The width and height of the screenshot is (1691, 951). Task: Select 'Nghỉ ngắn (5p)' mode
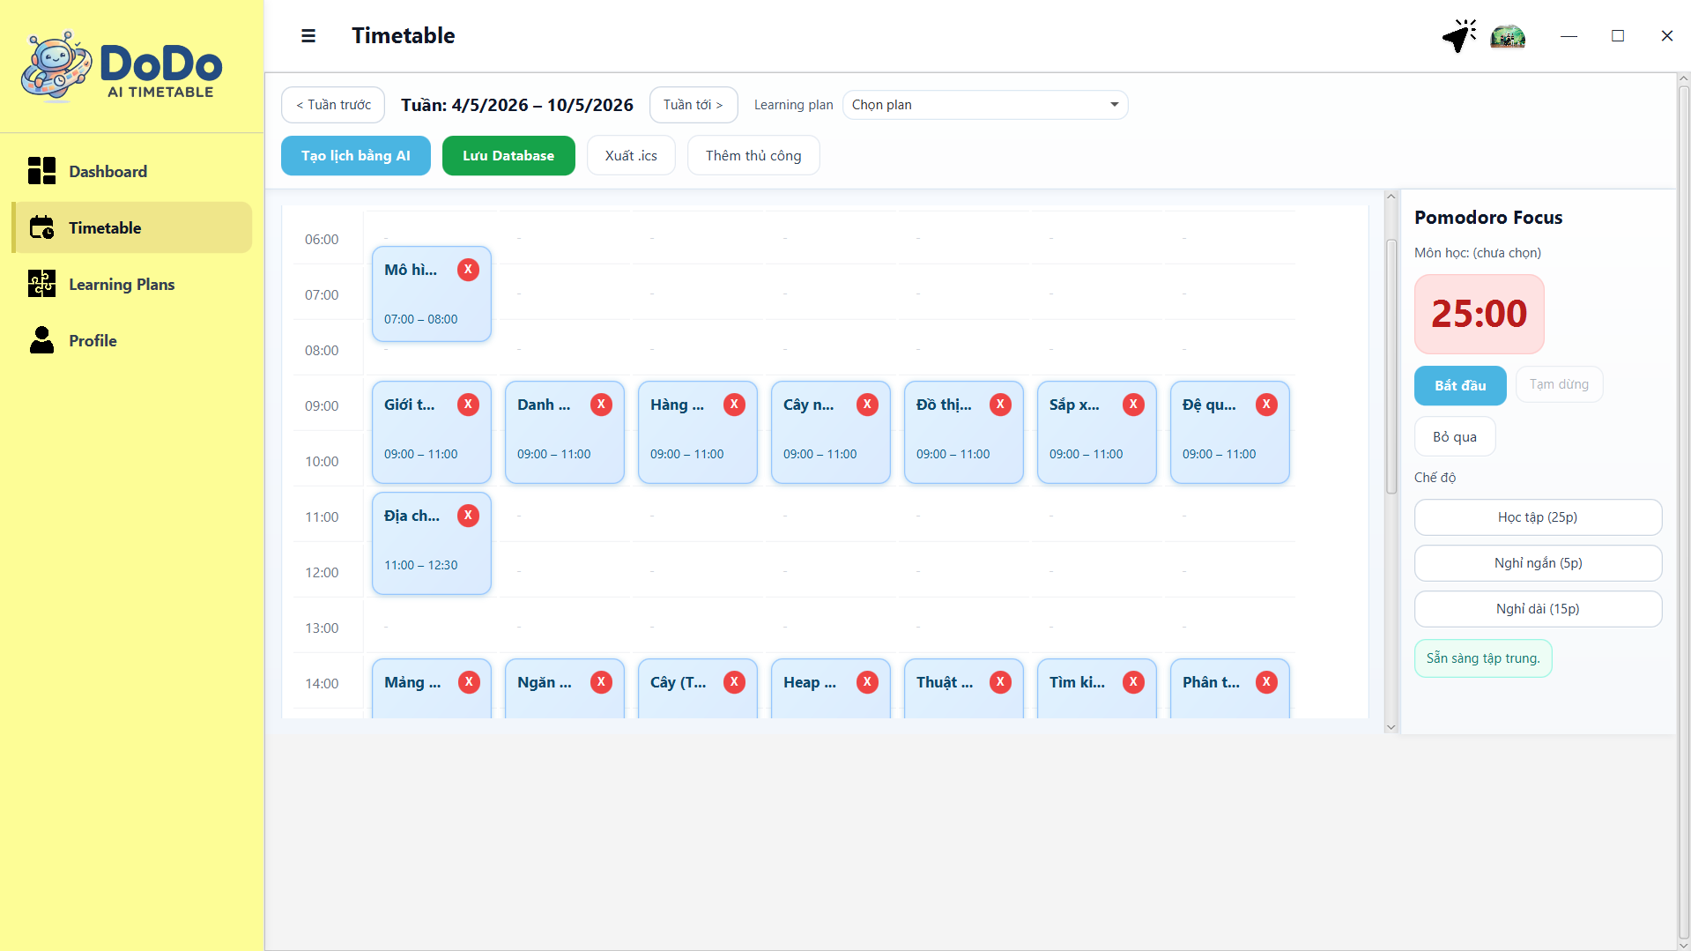click(x=1538, y=563)
